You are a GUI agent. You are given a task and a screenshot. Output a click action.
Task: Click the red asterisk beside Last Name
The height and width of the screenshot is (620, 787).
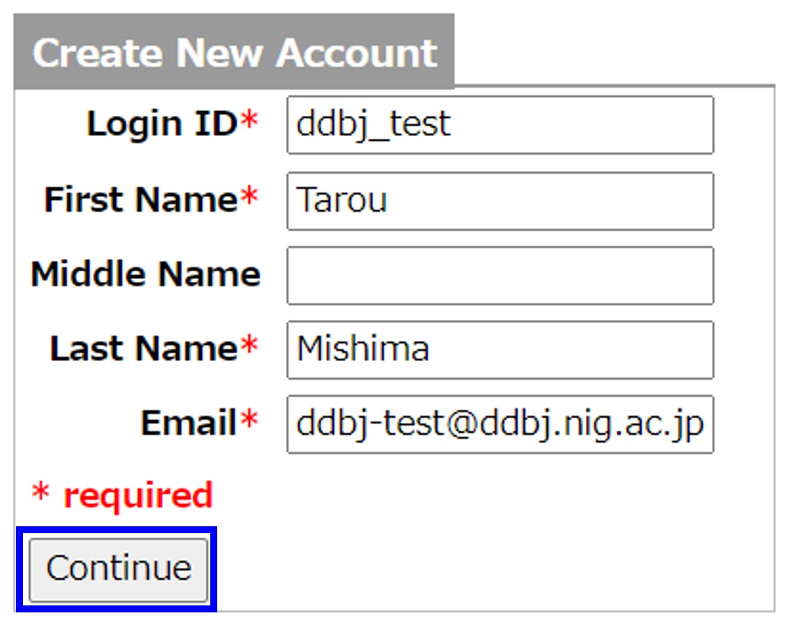coord(249,347)
